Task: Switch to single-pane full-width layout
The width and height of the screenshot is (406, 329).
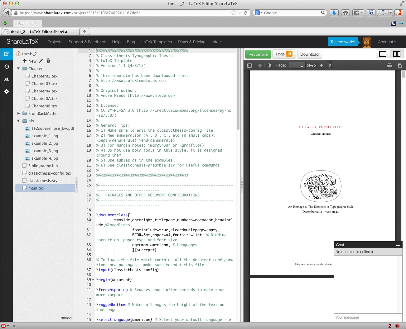Action: 383,54
